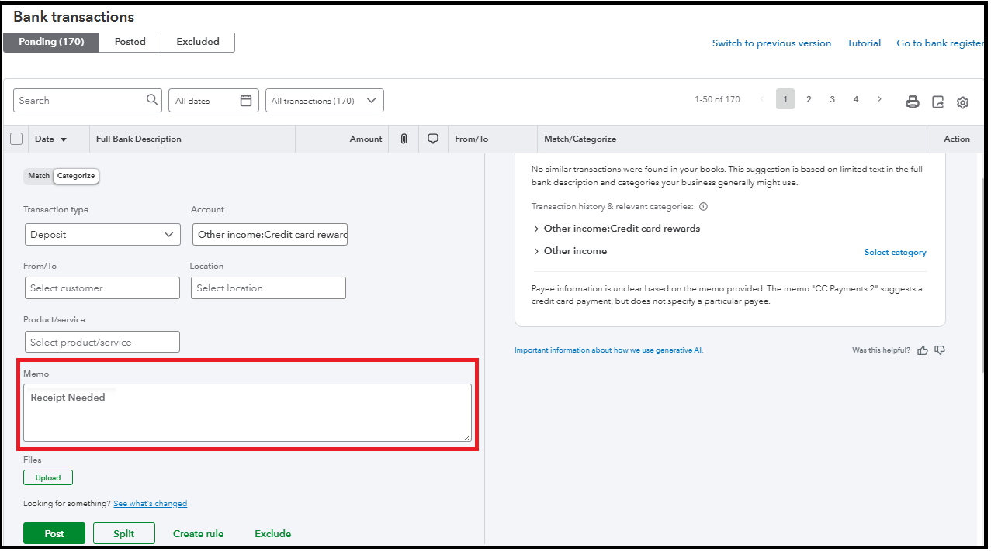Click the green Post button
The image size is (991, 551).
point(54,533)
